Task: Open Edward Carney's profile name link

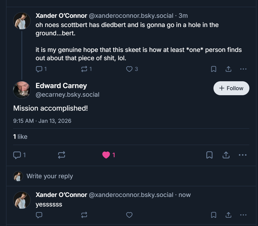Action: [x=61, y=86]
